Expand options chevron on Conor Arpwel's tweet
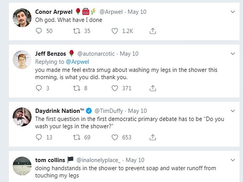The height and width of the screenshot is (182, 243). (x=233, y=12)
